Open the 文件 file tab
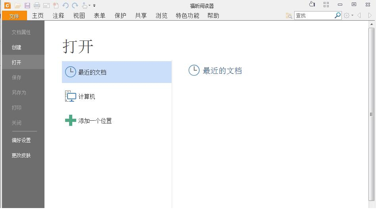The height and width of the screenshot is (216, 376). click(14, 16)
